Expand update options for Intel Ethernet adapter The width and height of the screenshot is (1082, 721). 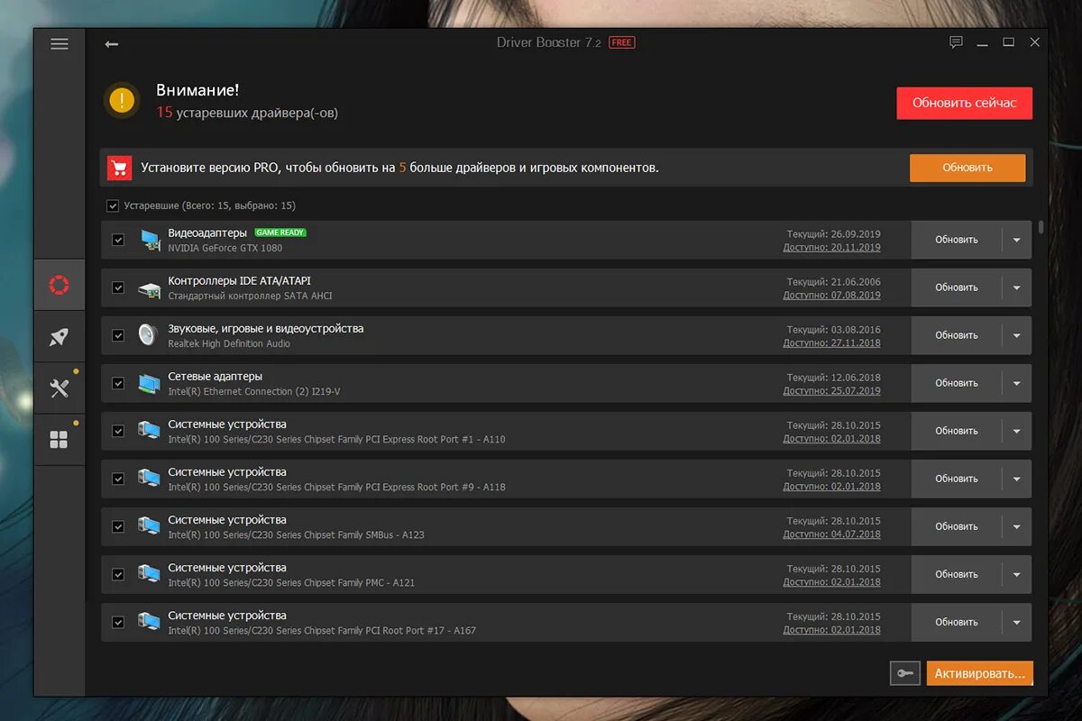(x=1017, y=383)
